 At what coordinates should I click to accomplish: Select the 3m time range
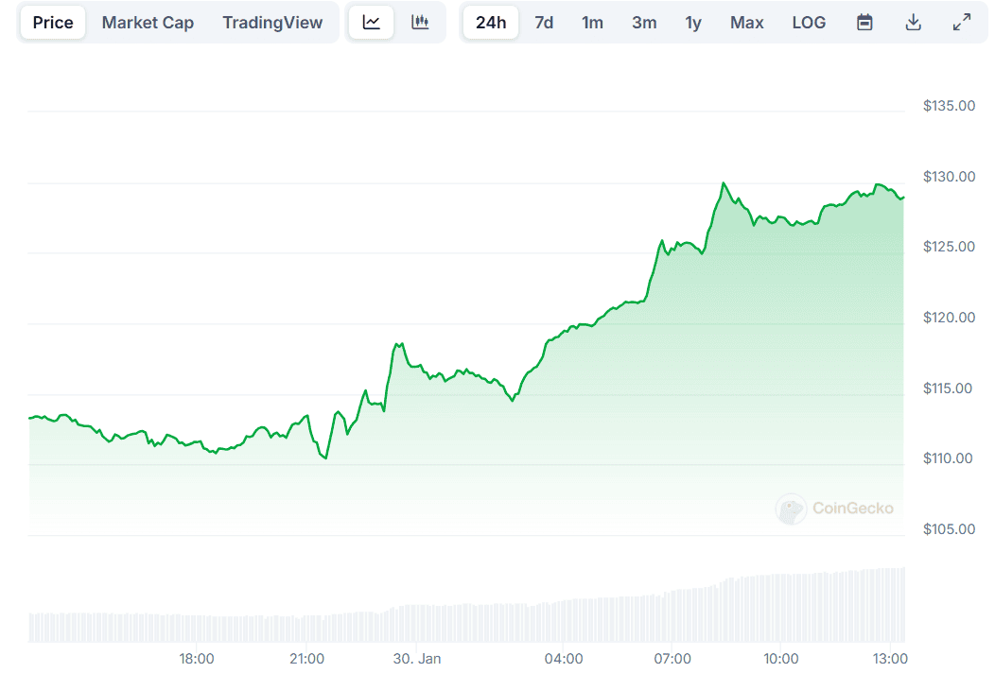click(x=644, y=23)
